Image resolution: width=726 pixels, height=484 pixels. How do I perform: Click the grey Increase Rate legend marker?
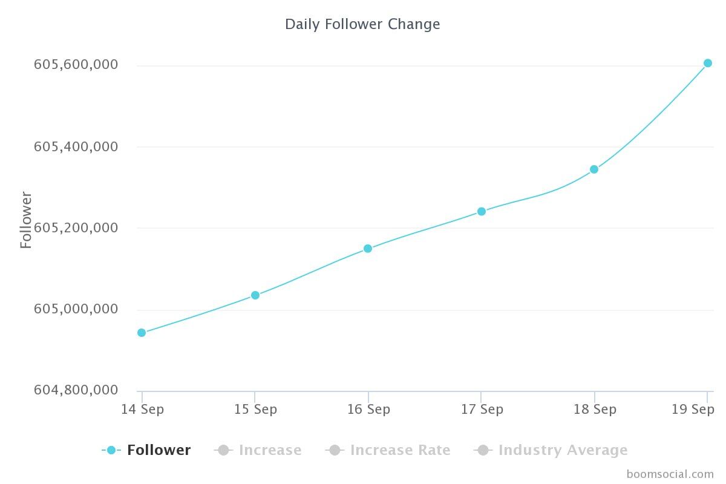click(x=335, y=450)
